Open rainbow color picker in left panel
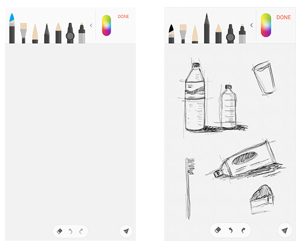302x248 pixels. 107,25
